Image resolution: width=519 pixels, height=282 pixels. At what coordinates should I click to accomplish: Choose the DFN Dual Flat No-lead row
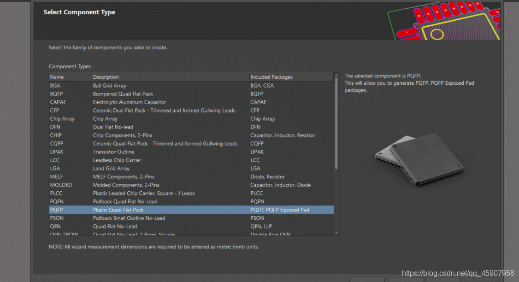click(138, 127)
